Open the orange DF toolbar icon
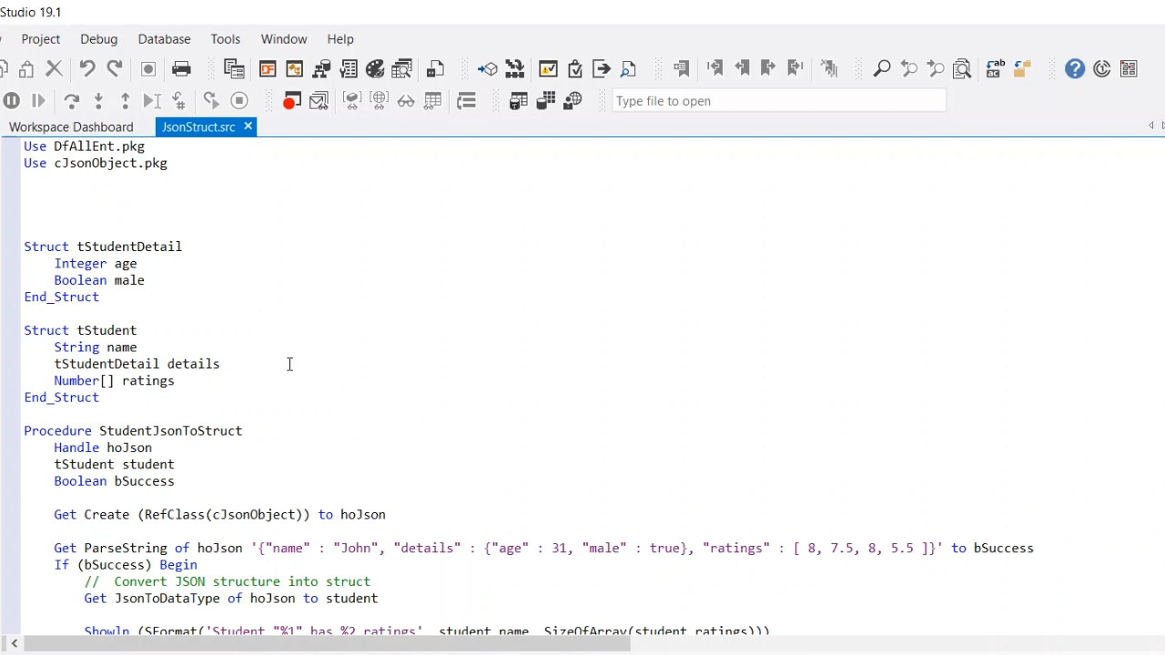 pyautogui.click(x=268, y=69)
